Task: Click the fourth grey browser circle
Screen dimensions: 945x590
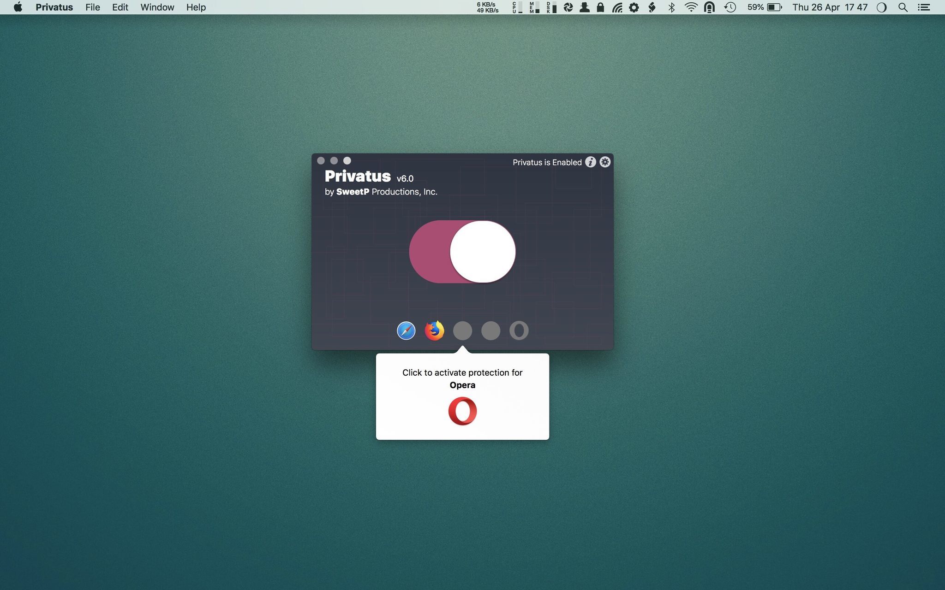Action: pyautogui.click(x=490, y=330)
